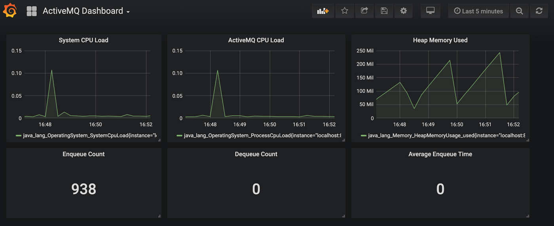554x226 pixels.
Task: Click the Dequeue Count panel resize handle
Action: (x=343, y=216)
